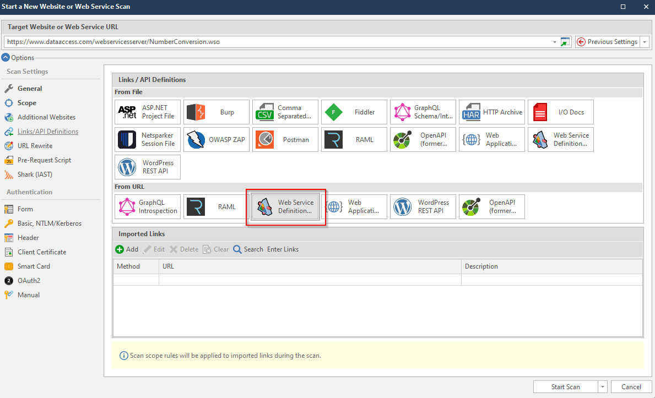Import links from a Burp file

pos(216,112)
